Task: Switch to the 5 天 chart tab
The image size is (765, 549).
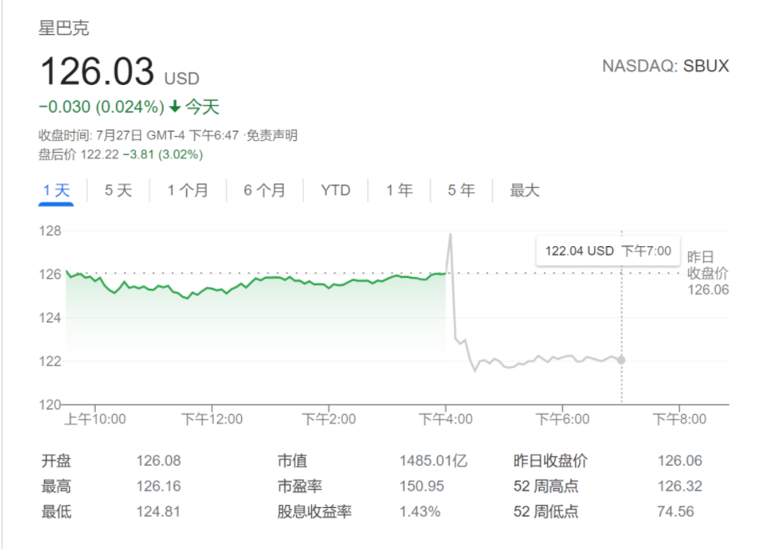Action: click(x=118, y=190)
